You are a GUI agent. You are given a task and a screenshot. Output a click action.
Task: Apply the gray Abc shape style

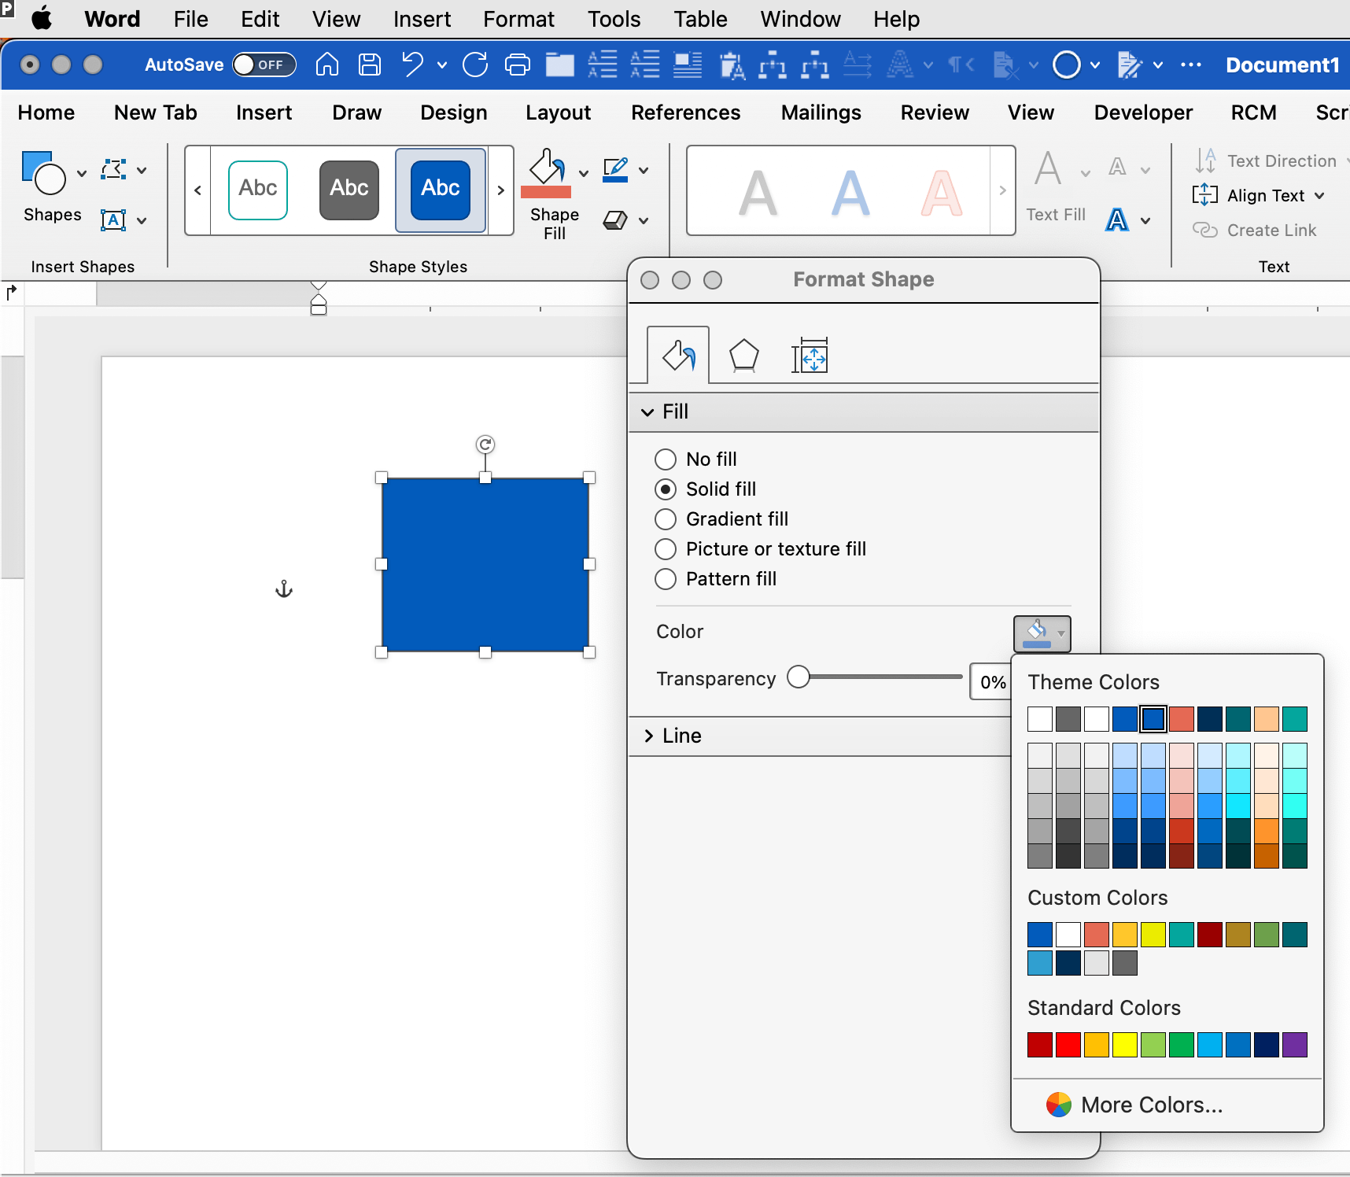(349, 190)
